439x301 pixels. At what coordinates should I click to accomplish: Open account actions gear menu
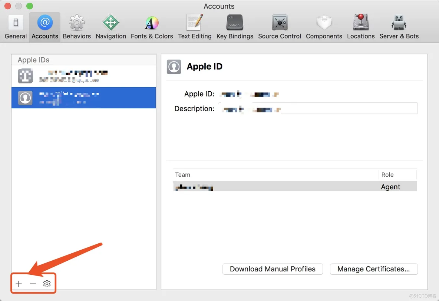pyautogui.click(x=47, y=284)
